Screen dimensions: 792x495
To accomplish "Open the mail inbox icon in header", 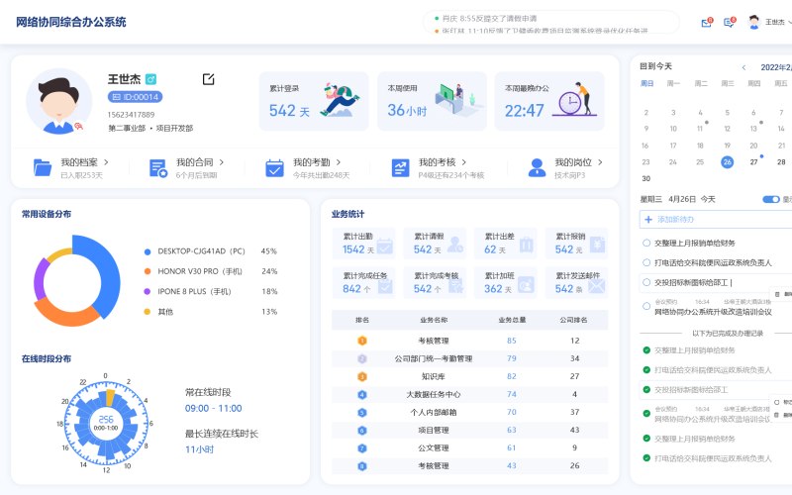I will point(706,23).
